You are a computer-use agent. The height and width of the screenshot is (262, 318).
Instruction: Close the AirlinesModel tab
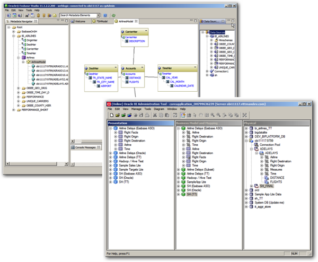click(x=136, y=21)
